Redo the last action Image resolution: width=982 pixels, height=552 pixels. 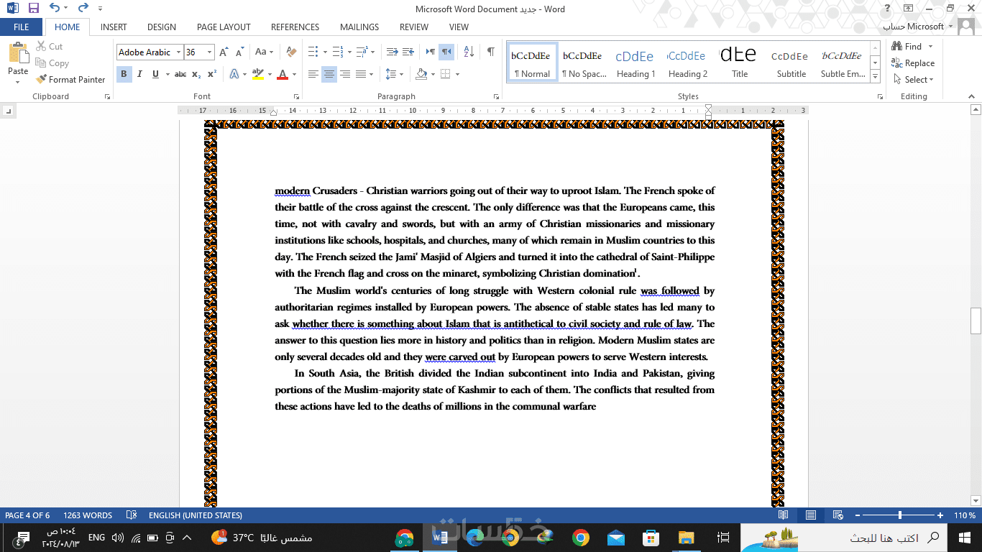coord(83,9)
